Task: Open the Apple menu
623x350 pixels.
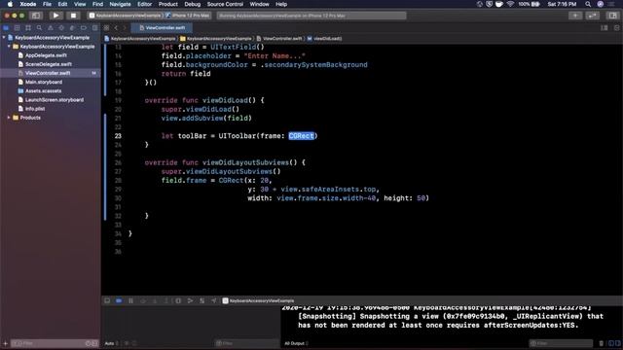Action: (10, 4)
